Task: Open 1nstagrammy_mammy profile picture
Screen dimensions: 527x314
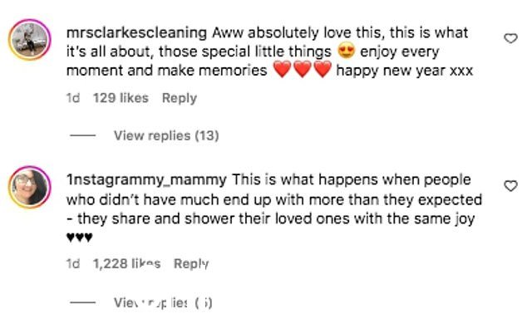Action: pyautogui.click(x=30, y=187)
